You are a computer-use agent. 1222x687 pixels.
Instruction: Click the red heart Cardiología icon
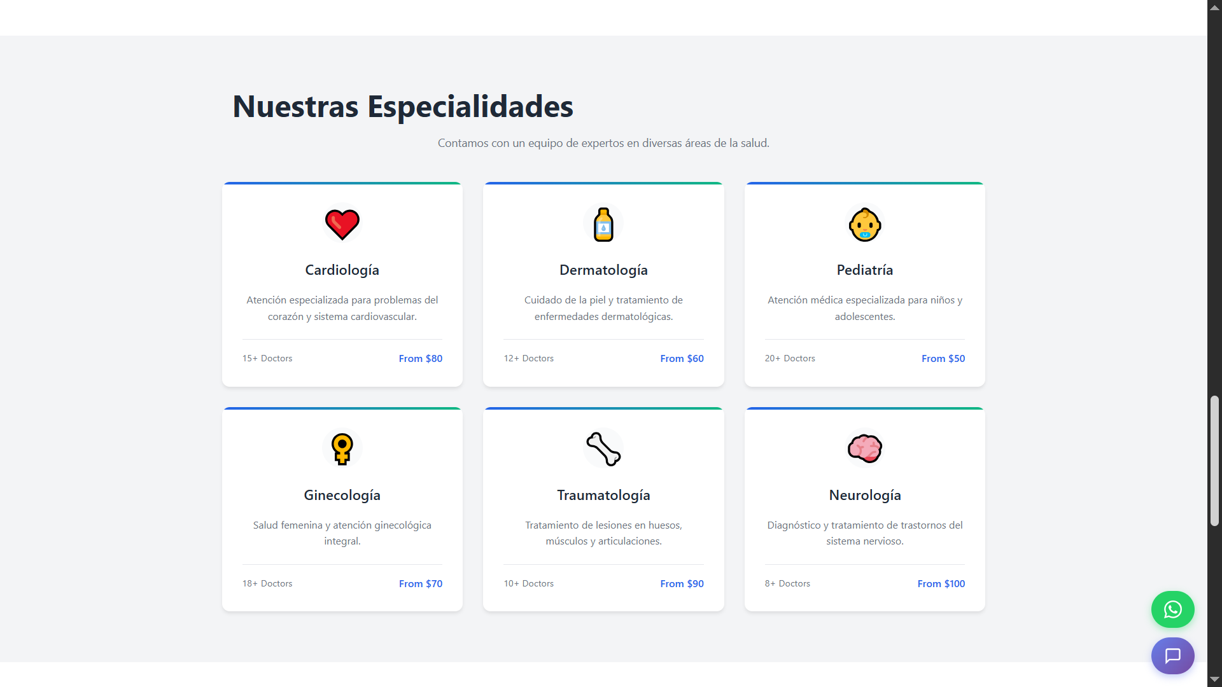click(x=342, y=224)
